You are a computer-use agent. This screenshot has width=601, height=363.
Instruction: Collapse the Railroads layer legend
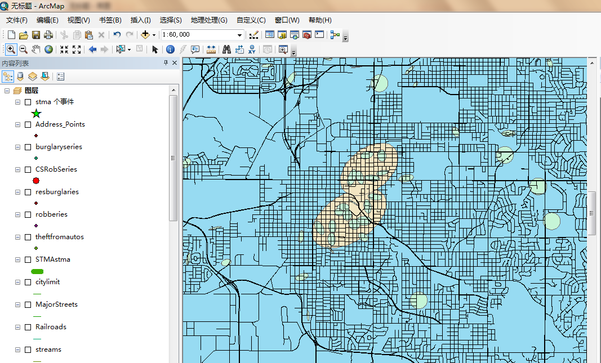17,328
